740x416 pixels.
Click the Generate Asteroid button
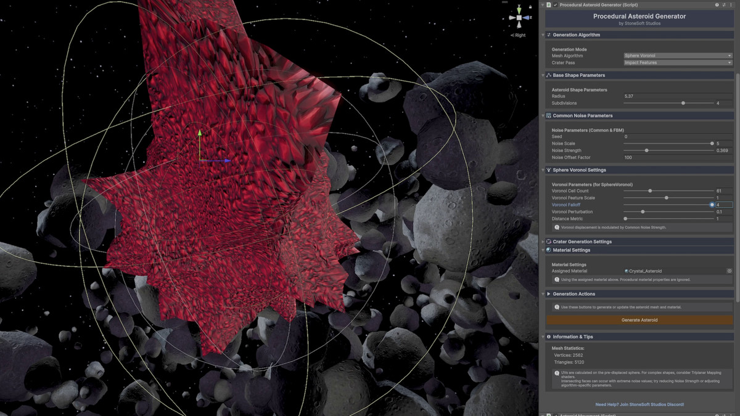coord(639,320)
